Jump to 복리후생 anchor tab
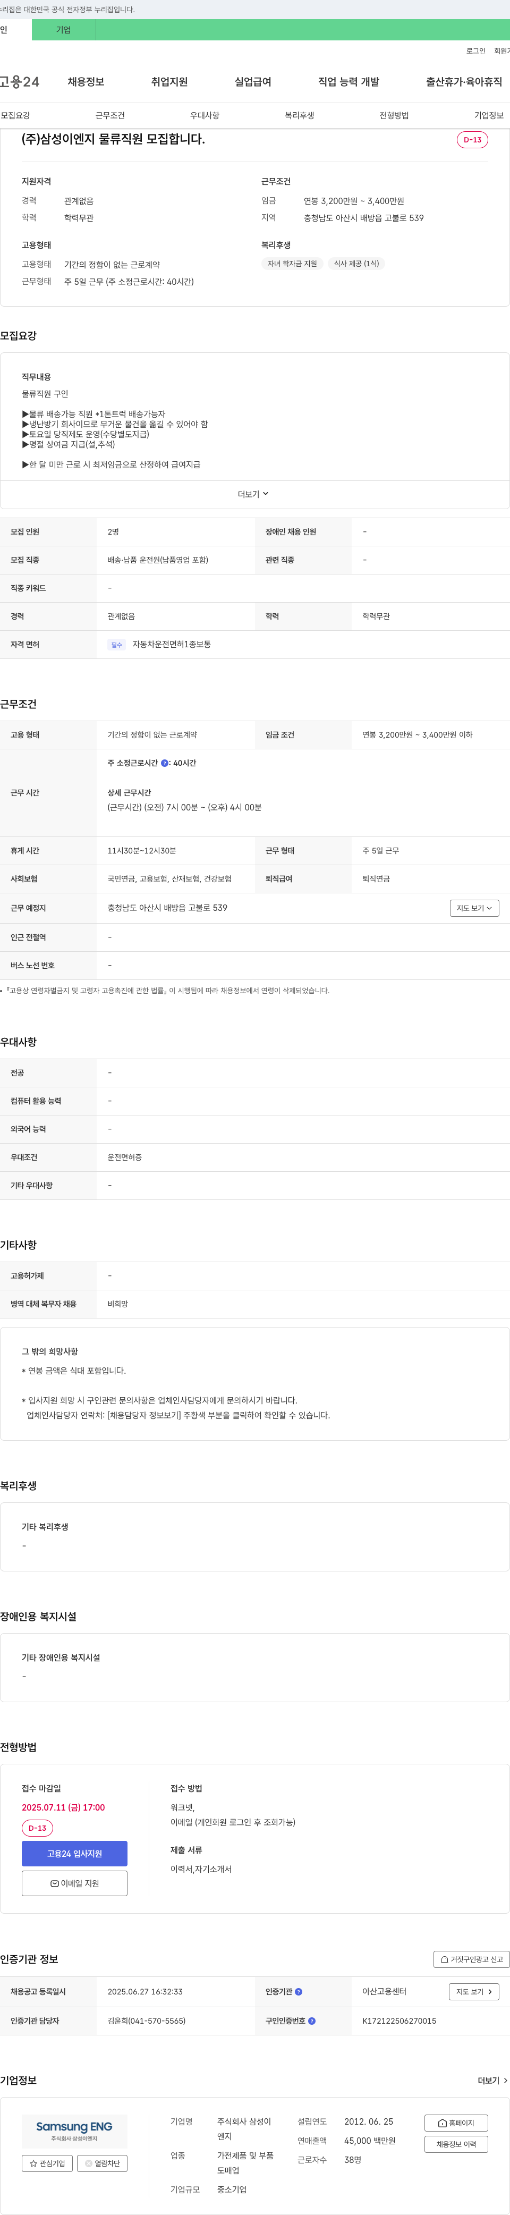 pyautogui.click(x=299, y=115)
